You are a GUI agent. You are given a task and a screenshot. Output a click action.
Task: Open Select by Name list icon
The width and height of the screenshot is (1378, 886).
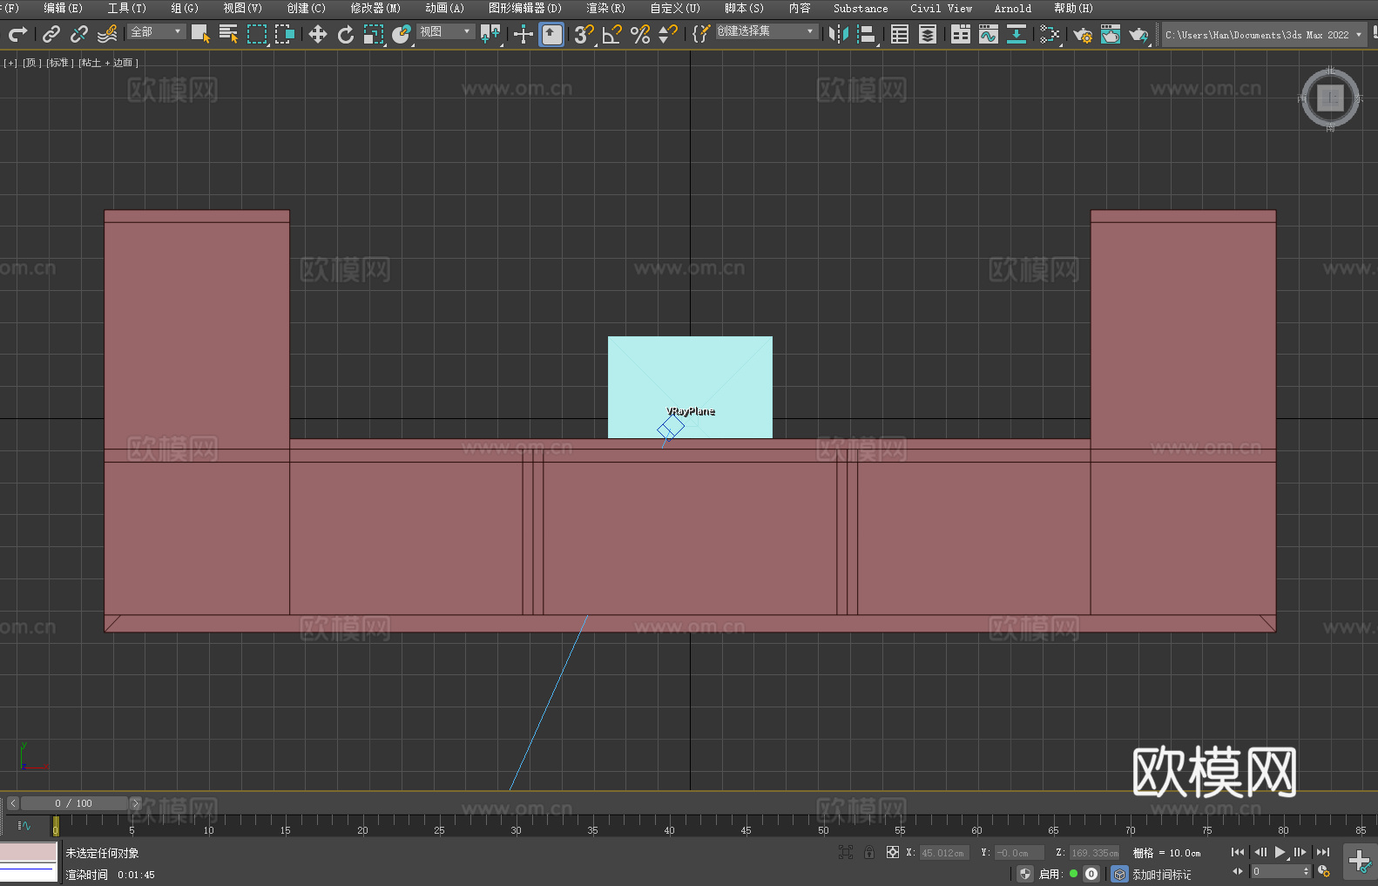point(228,34)
